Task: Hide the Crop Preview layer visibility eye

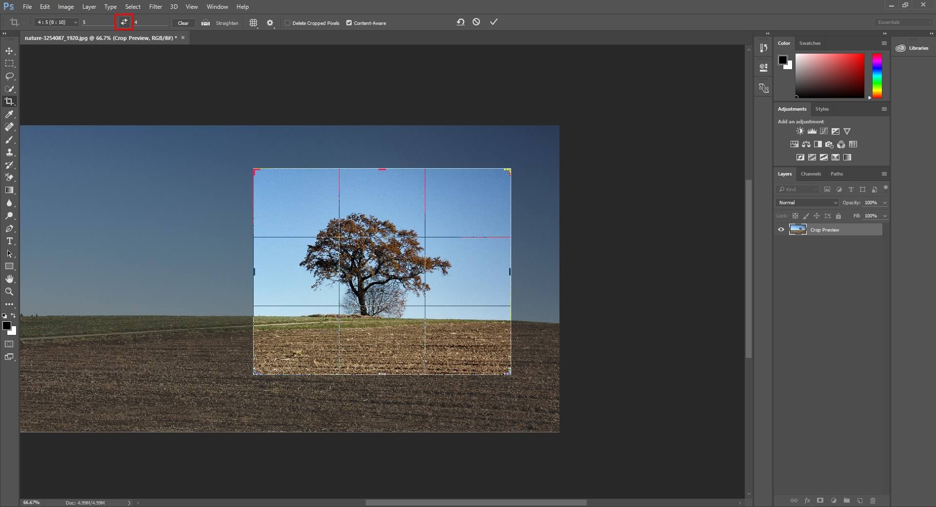Action: (x=780, y=229)
